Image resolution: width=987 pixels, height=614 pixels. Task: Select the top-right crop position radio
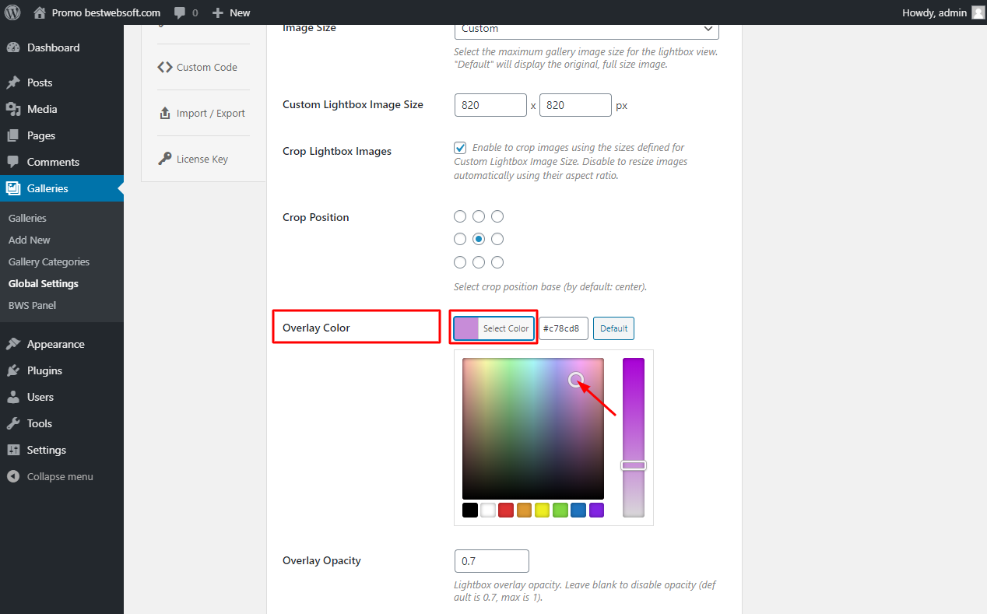pyautogui.click(x=497, y=216)
